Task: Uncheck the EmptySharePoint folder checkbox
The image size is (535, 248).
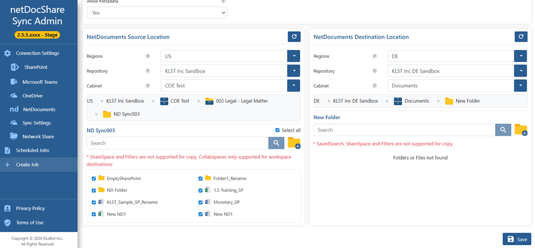Action: click(x=94, y=179)
